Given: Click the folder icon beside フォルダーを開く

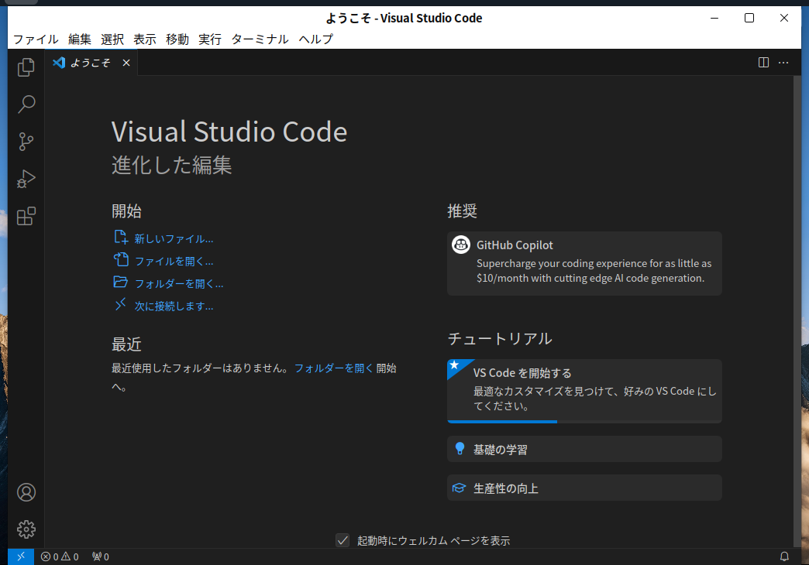Looking at the screenshot, I should pyautogui.click(x=121, y=282).
